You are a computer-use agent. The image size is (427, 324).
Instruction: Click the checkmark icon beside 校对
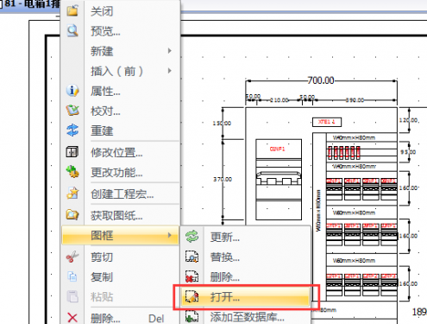pyautogui.click(x=72, y=111)
